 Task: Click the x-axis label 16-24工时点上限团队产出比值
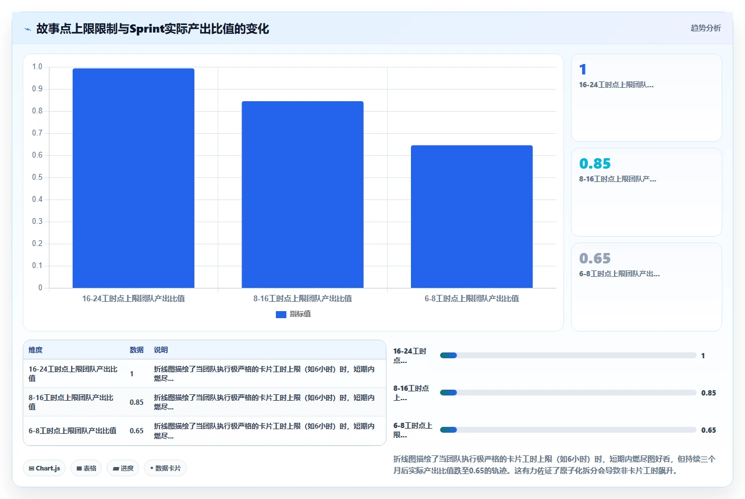(134, 298)
